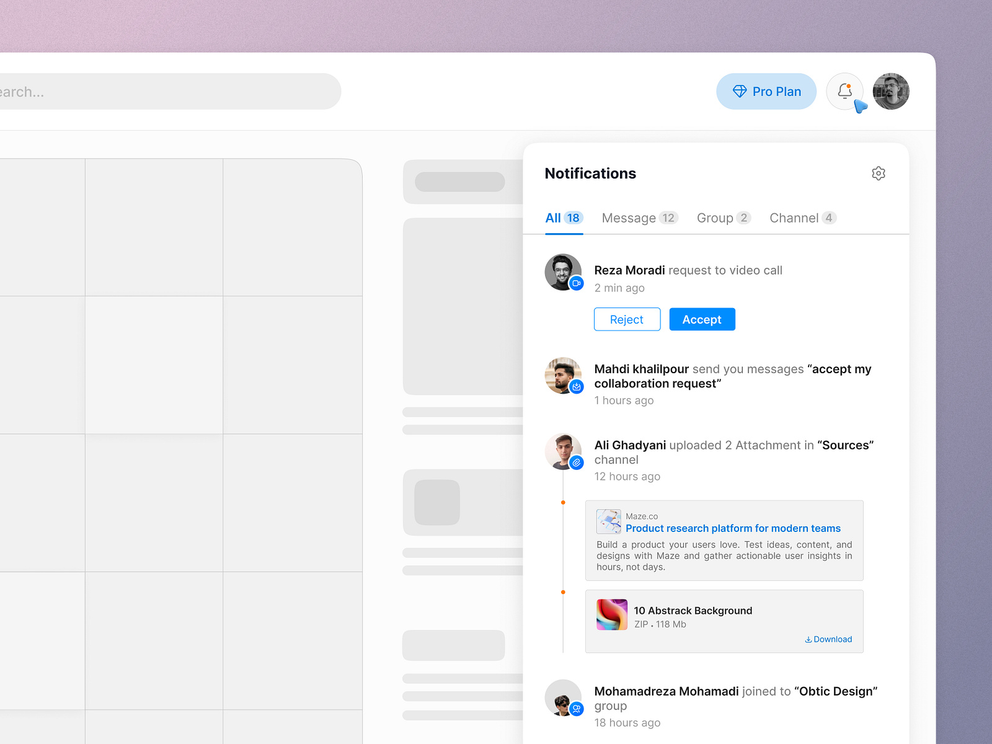Open the Group notifications tab

coord(723,218)
